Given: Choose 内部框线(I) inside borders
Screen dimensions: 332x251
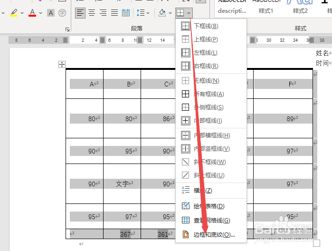Looking at the screenshot, I should [211, 121].
